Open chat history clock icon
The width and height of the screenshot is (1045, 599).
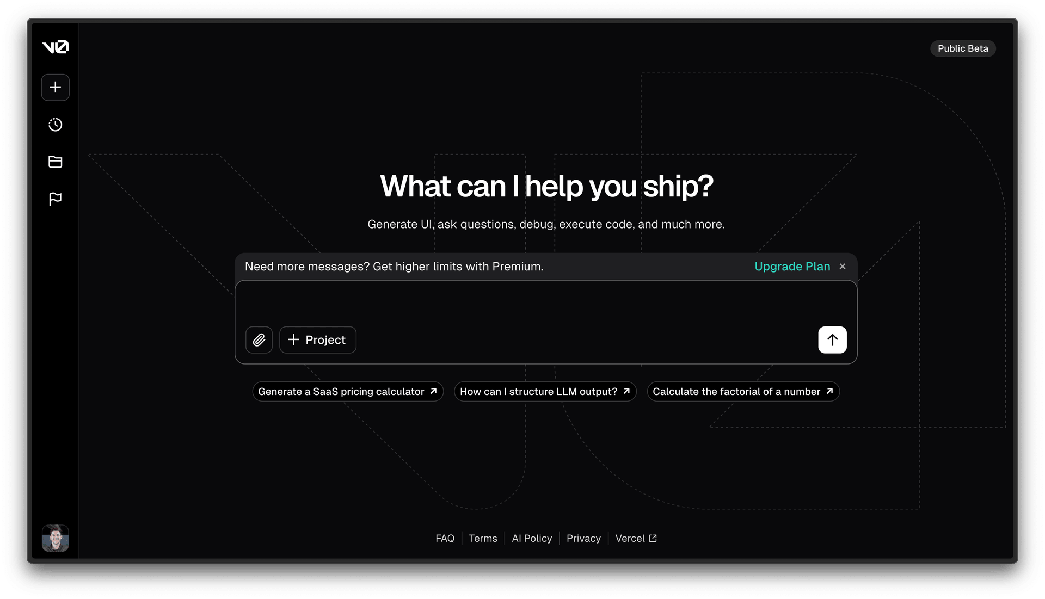(x=56, y=125)
